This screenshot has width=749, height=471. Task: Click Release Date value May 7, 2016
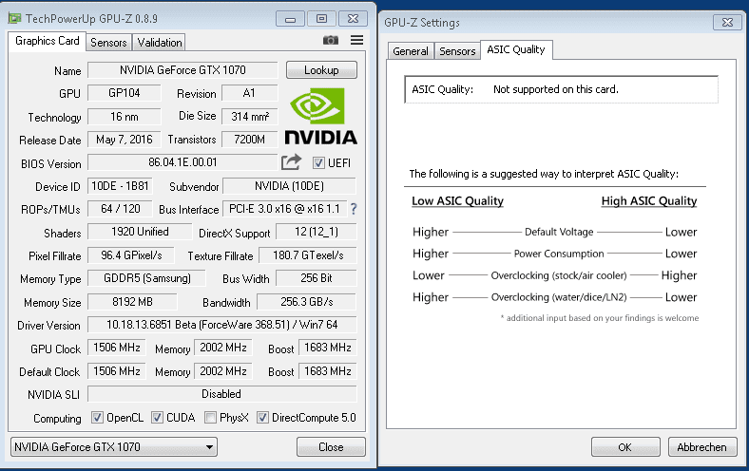point(125,140)
